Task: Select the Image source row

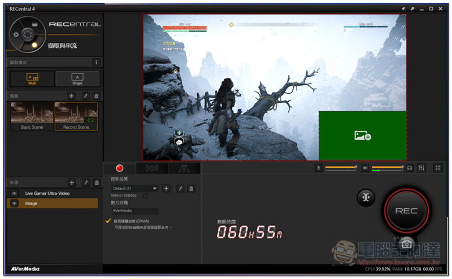Action: [x=53, y=203]
